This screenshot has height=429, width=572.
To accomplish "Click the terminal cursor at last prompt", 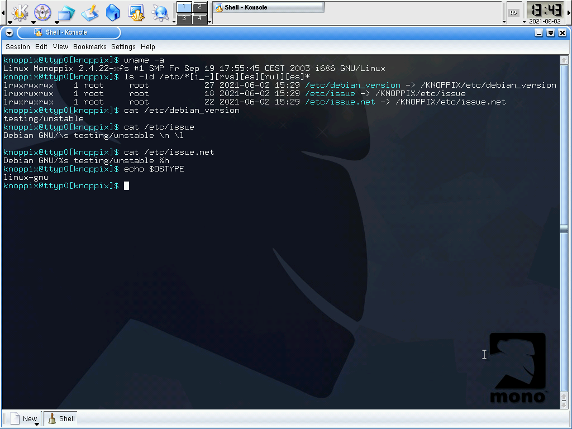I will click(x=127, y=186).
